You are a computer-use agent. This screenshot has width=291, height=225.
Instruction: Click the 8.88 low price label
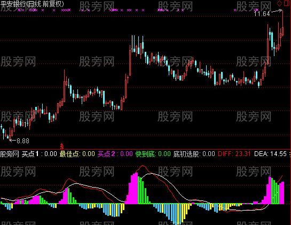23,141
